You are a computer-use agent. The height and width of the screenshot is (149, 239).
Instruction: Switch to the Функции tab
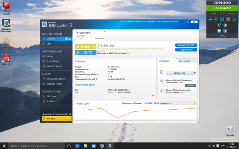(x=167, y=61)
